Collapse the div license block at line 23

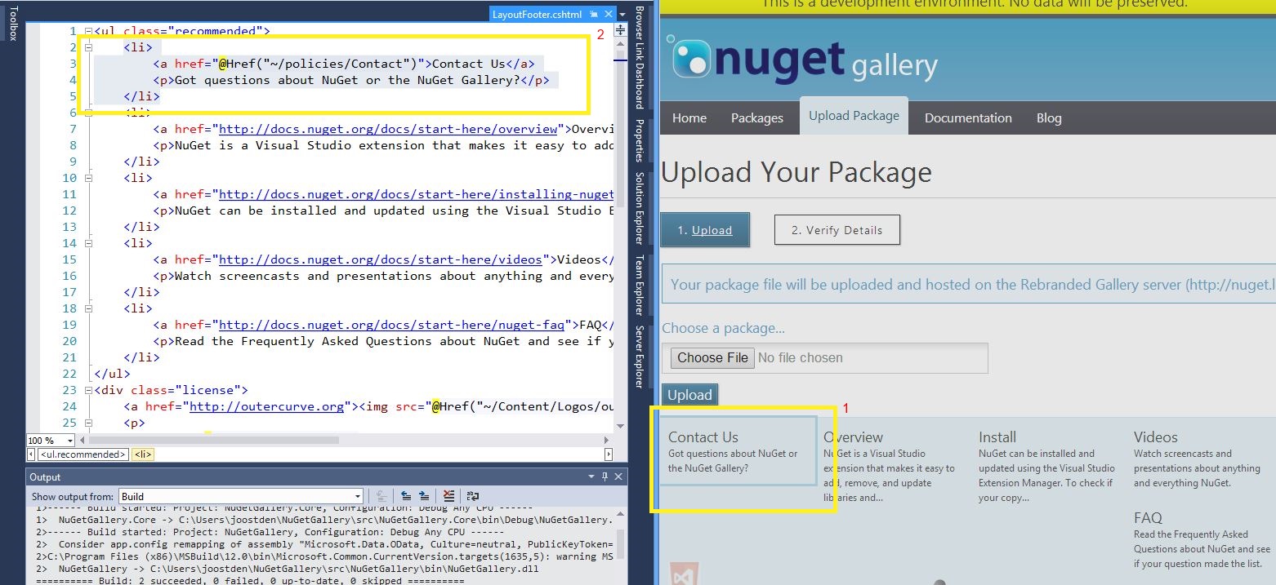coord(87,390)
